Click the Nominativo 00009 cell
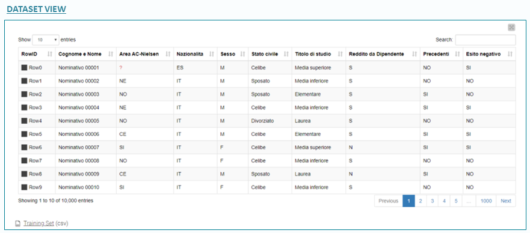This screenshot has width=530, height=233. pyautogui.click(x=79, y=174)
